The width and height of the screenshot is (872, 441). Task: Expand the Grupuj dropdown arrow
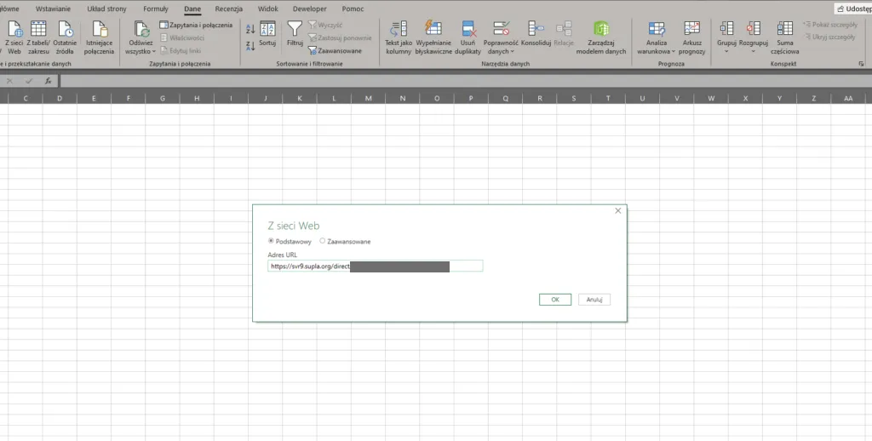726,52
